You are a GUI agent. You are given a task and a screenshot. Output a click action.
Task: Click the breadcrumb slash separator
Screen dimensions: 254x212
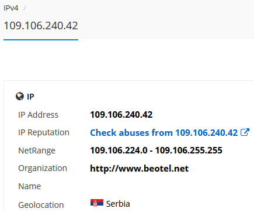(x=25, y=8)
